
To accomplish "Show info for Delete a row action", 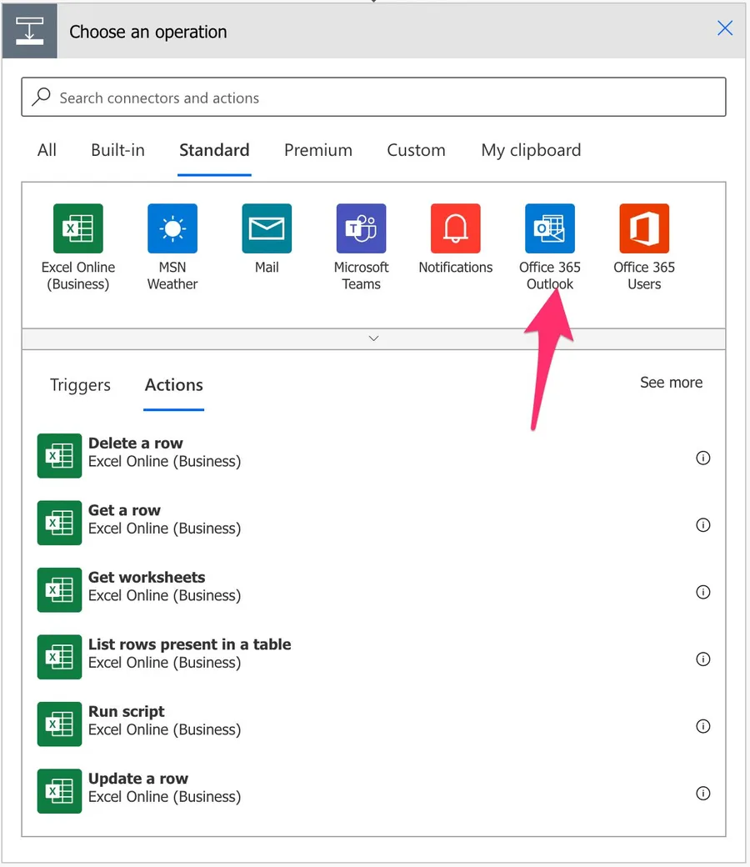I will pos(703,458).
